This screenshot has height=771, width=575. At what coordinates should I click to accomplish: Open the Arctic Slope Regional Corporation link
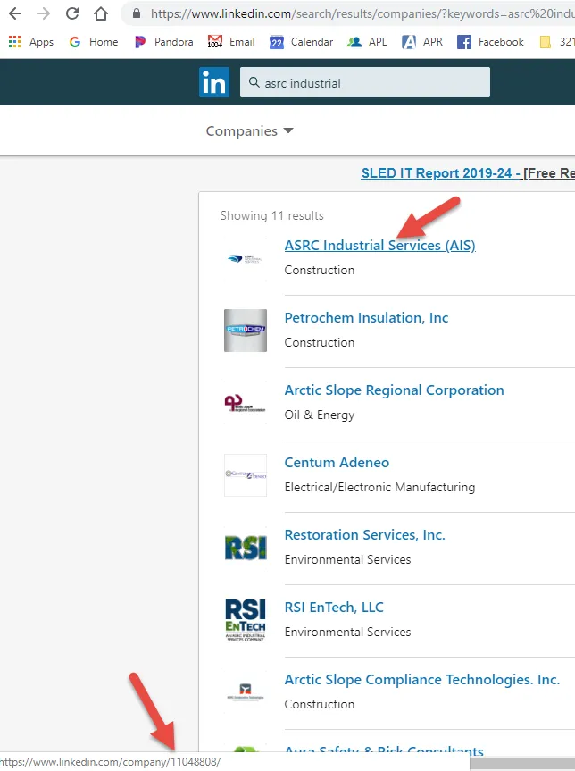pos(394,390)
